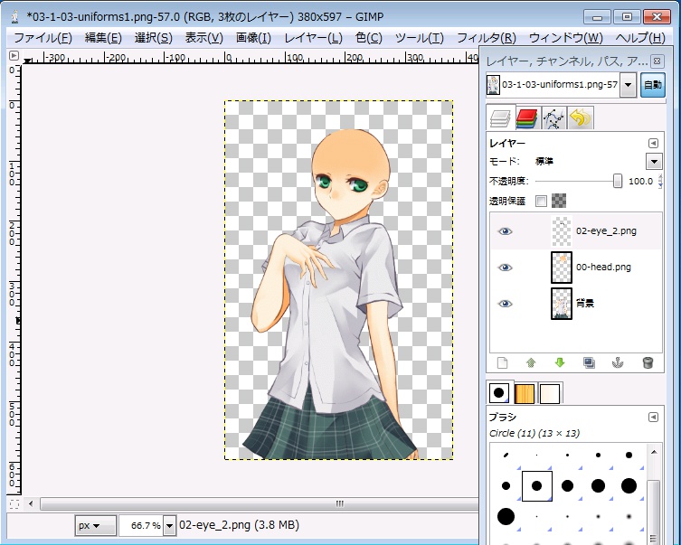Enable the 透明保護 checkbox

(x=541, y=201)
